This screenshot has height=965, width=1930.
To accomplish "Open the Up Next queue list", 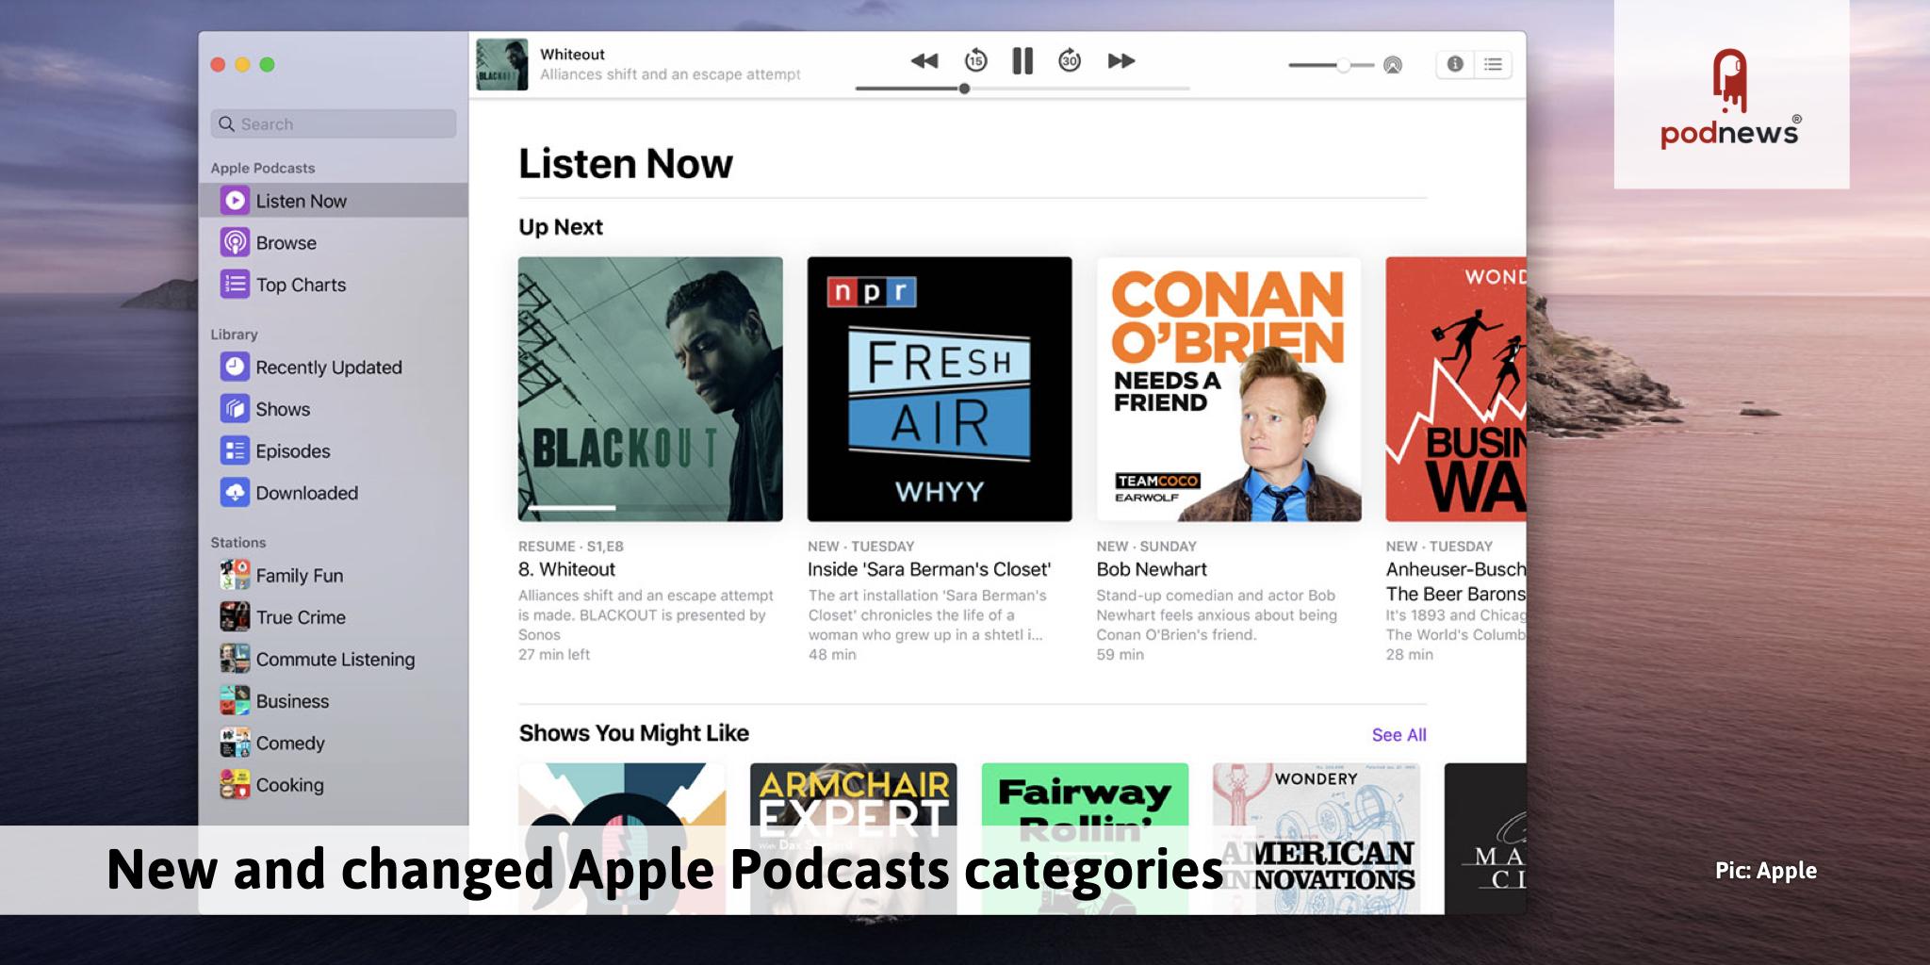I will (1492, 64).
